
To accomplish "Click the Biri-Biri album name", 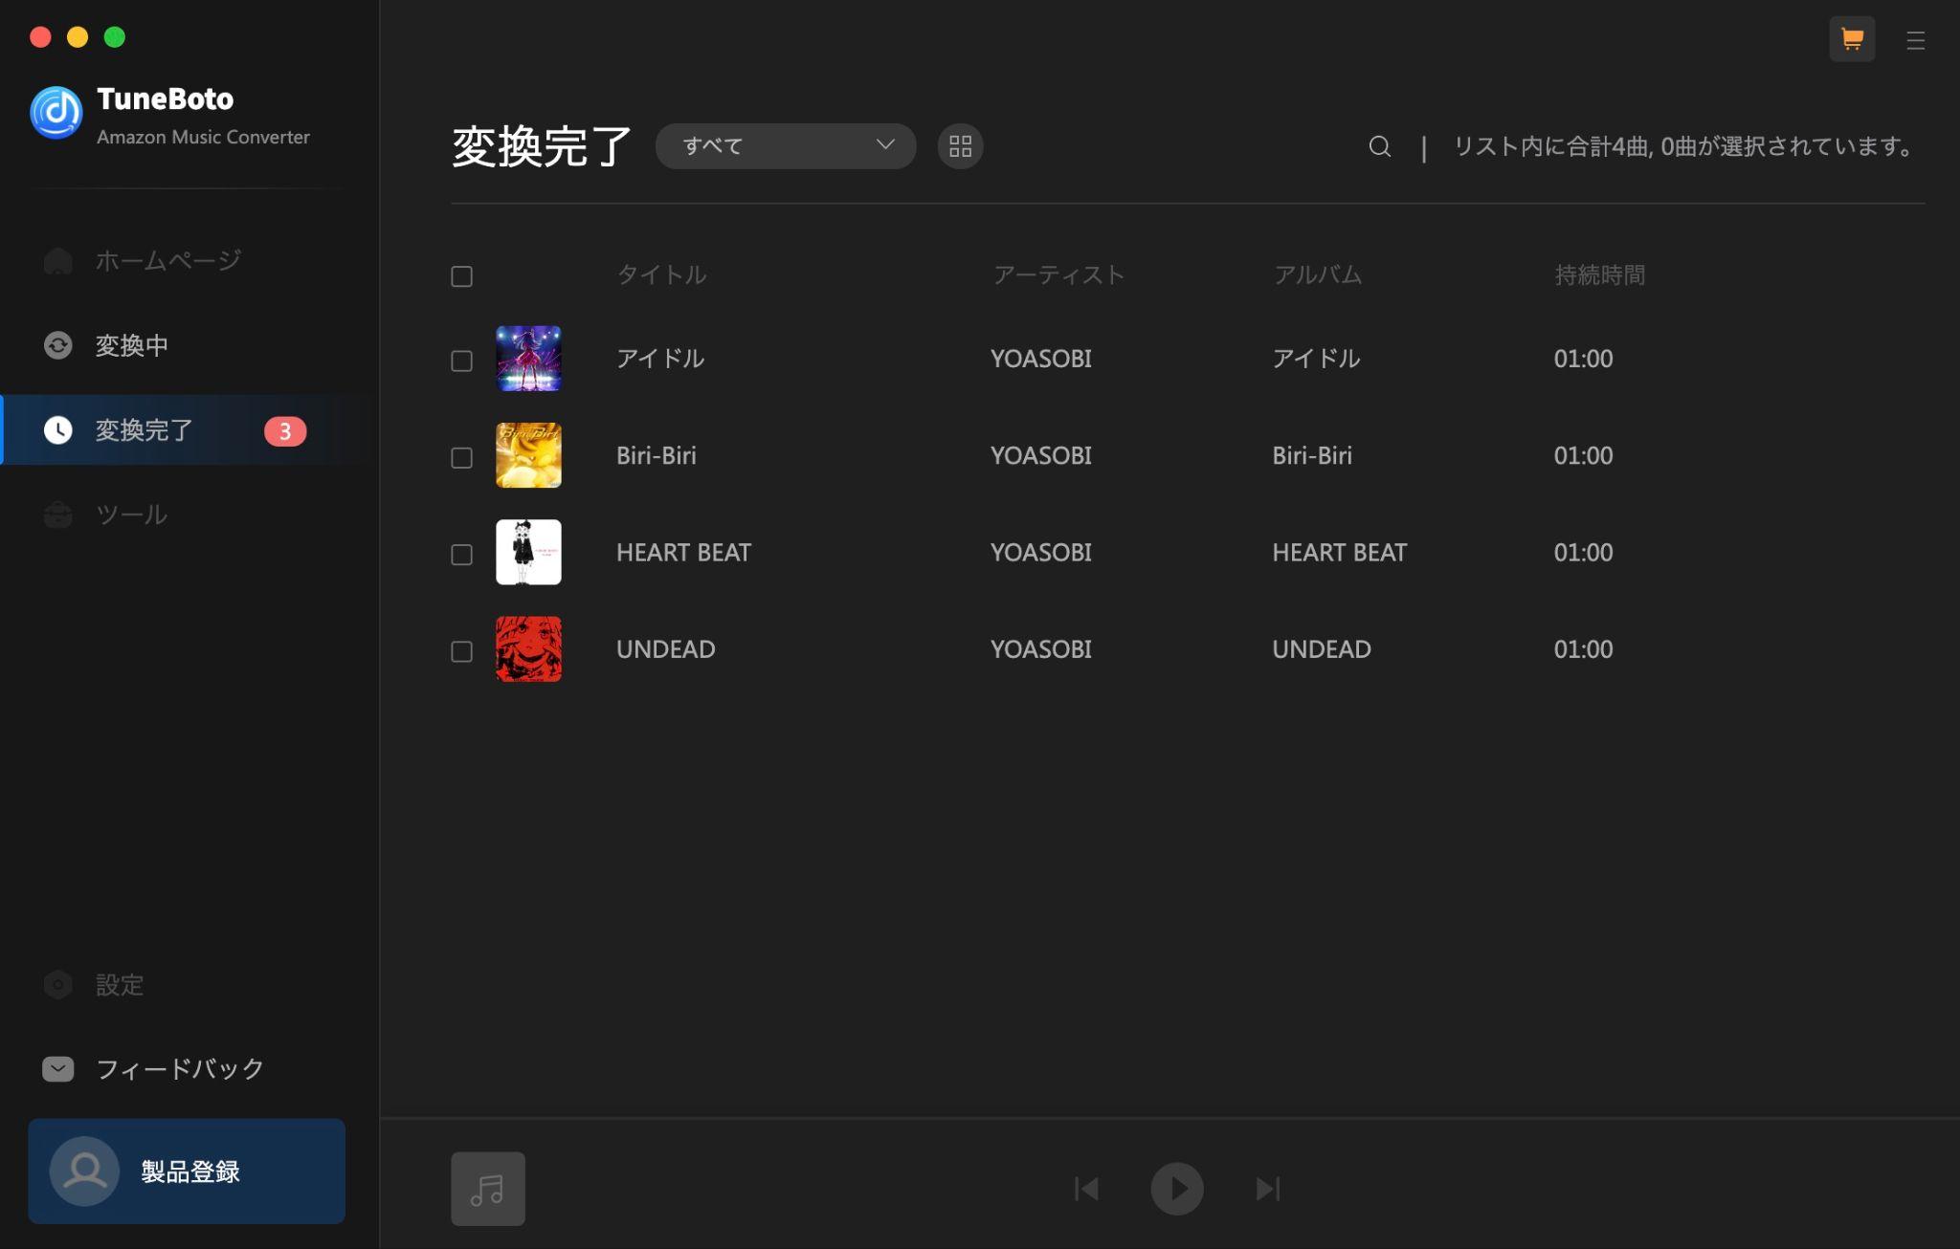I will (1312, 455).
